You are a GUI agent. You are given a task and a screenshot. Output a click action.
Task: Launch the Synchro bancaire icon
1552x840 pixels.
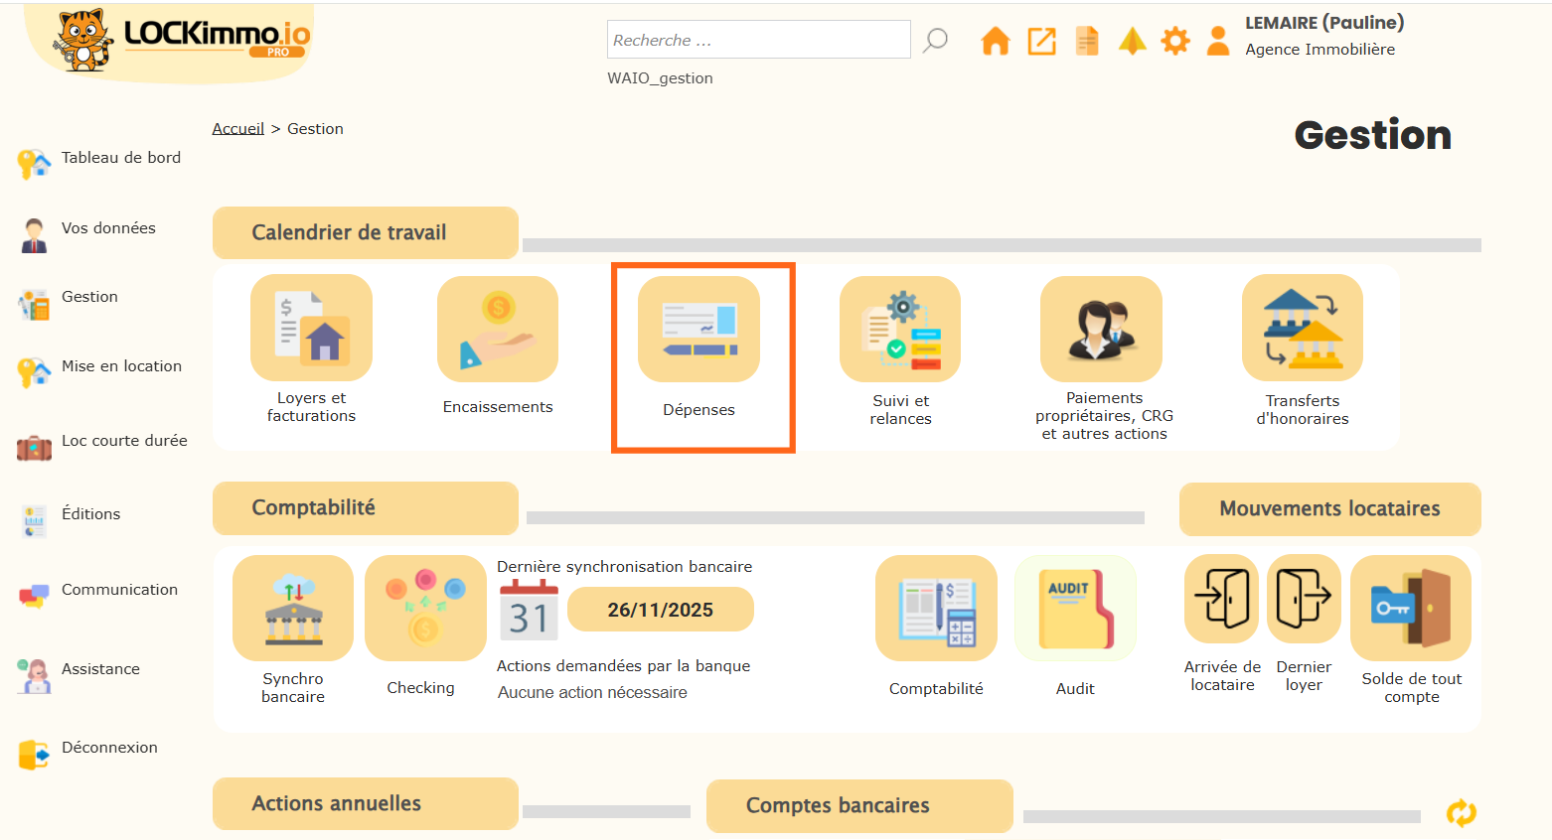click(293, 608)
